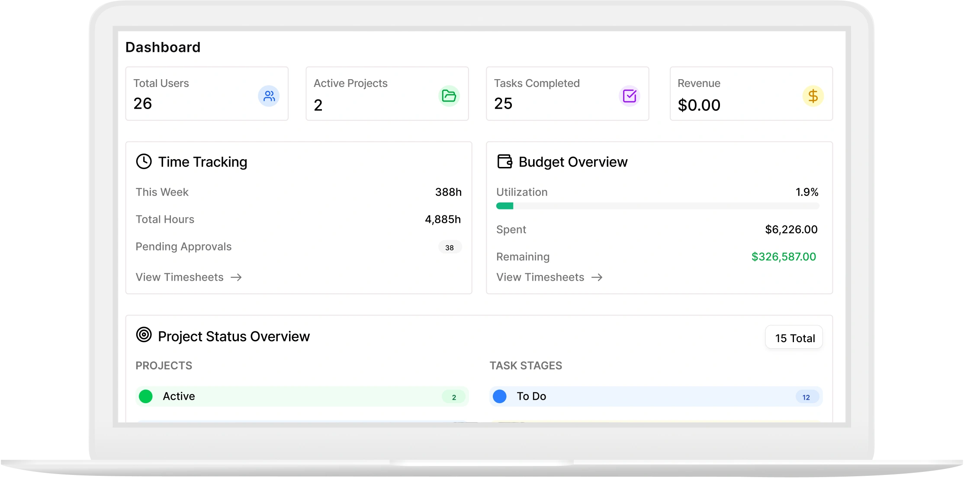The width and height of the screenshot is (964, 481).
Task: Click the Utilization progress bar
Action: (x=658, y=206)
